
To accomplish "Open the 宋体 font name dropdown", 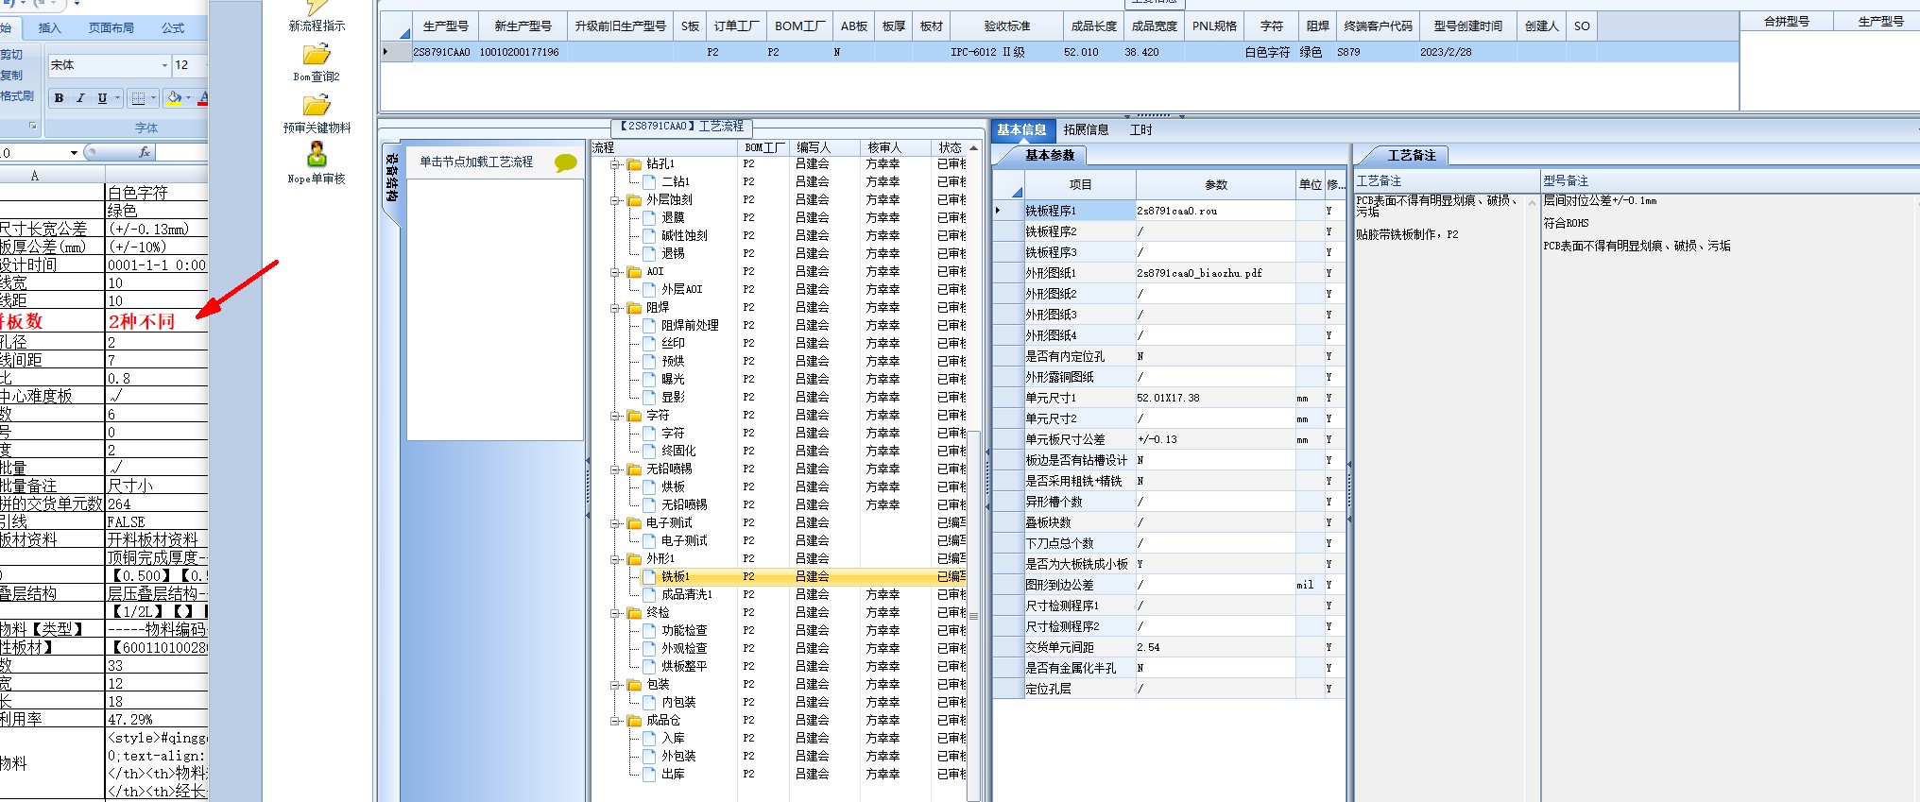I will tap(164, 65).
